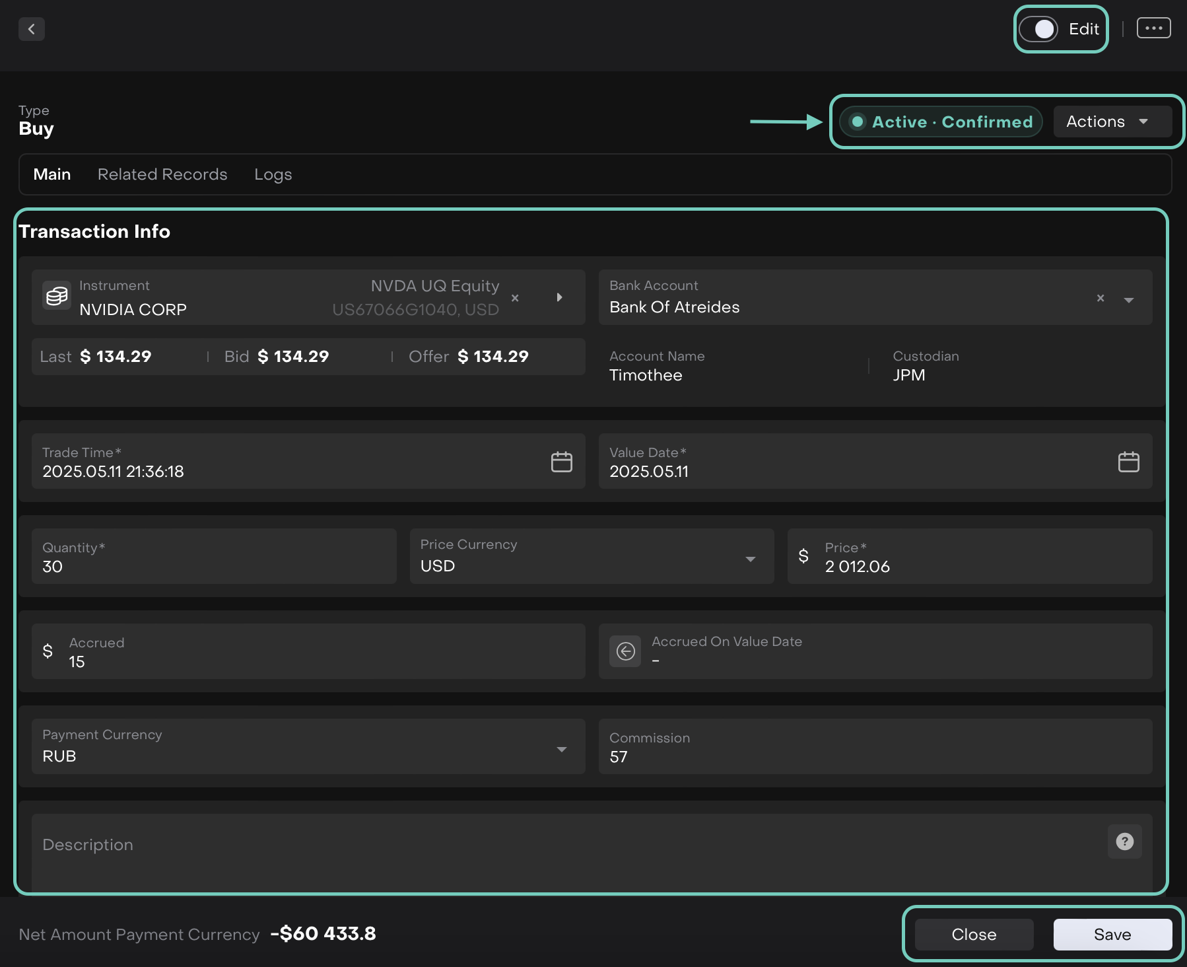Clear the NVIDIA CORP instrument selection
The image size is (1187, 967).
coord(515,298)
